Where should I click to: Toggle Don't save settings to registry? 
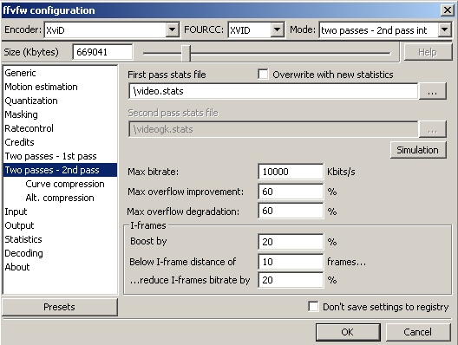pyautogui.click(x=313, y=307)
